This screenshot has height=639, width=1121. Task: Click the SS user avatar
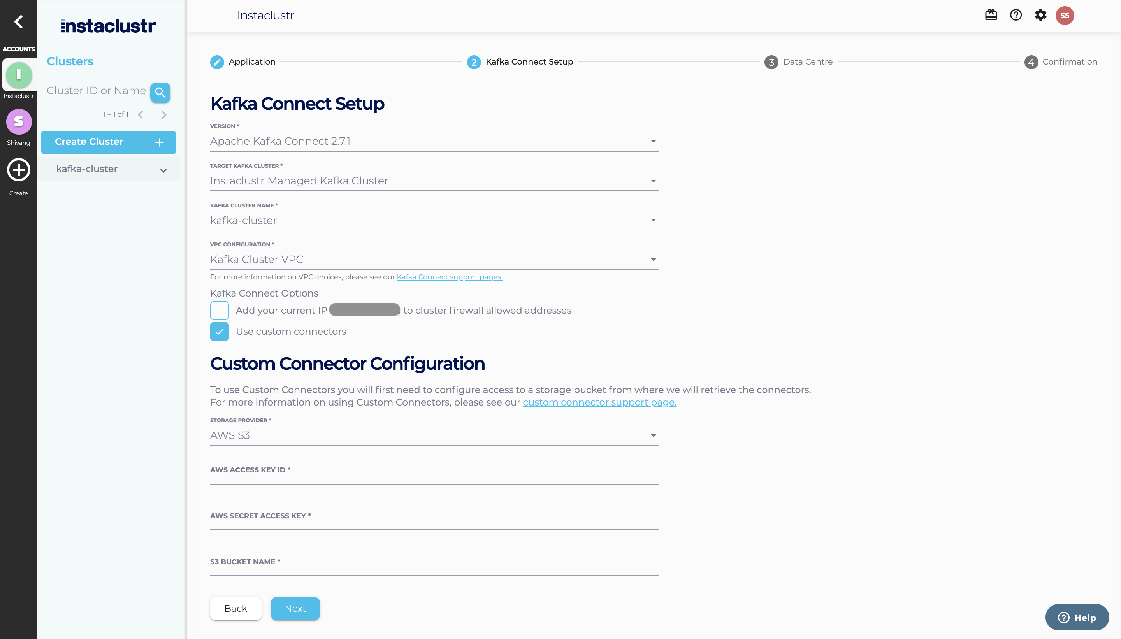pos(1065,15)
